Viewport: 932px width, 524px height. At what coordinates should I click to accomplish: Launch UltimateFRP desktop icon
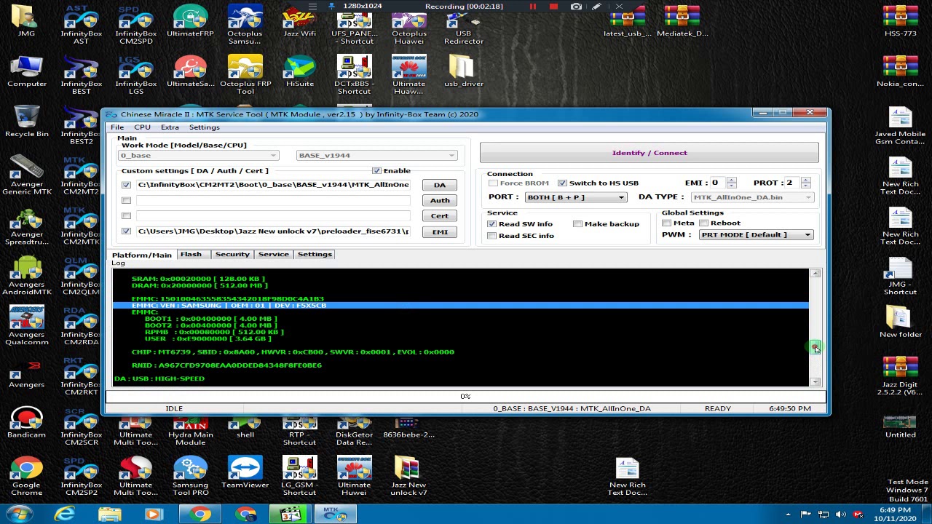point(190,22)
